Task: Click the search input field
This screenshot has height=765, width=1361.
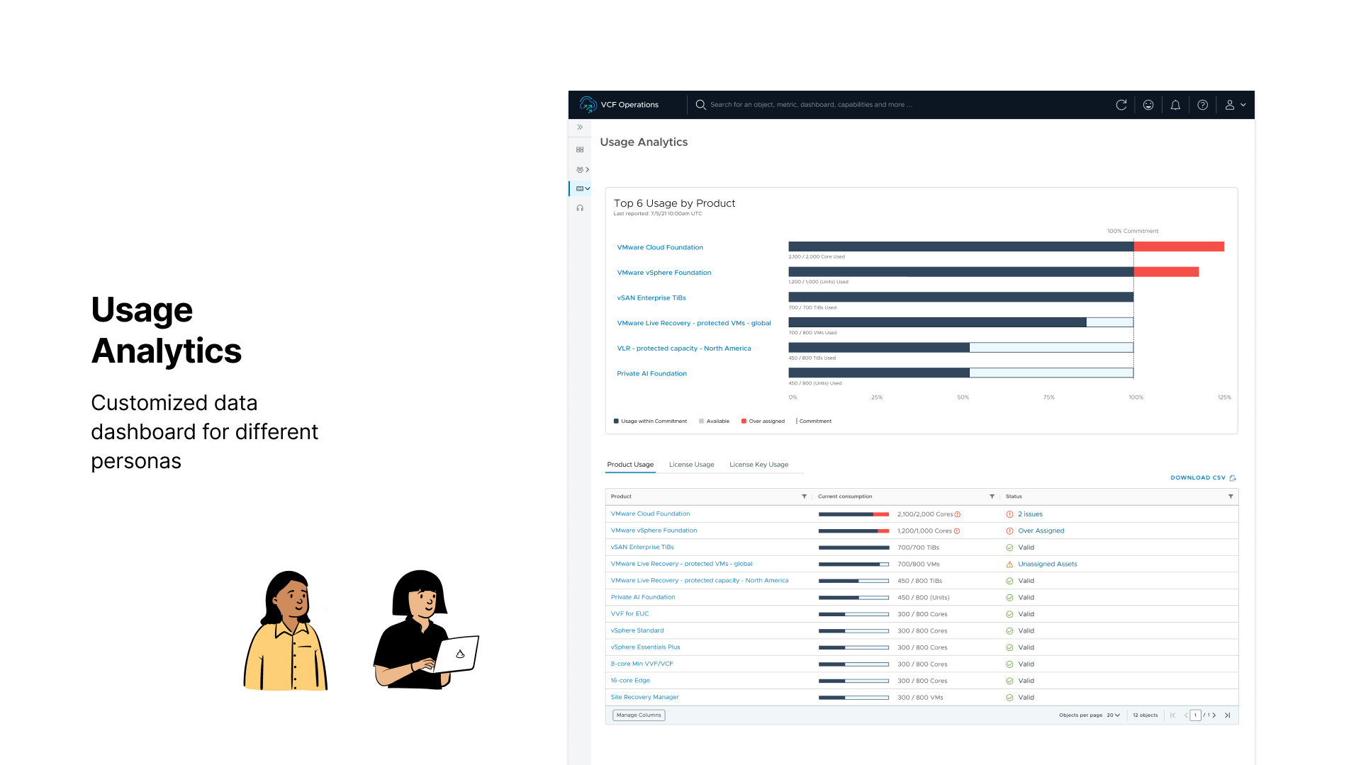Action: [811, 105]
